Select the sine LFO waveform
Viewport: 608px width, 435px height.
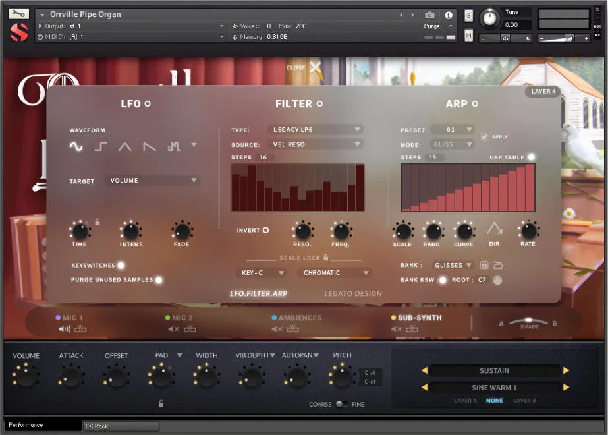coord(76,146)
